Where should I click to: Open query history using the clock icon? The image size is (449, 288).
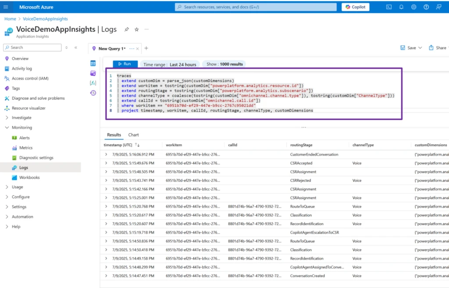coord(92,93)
